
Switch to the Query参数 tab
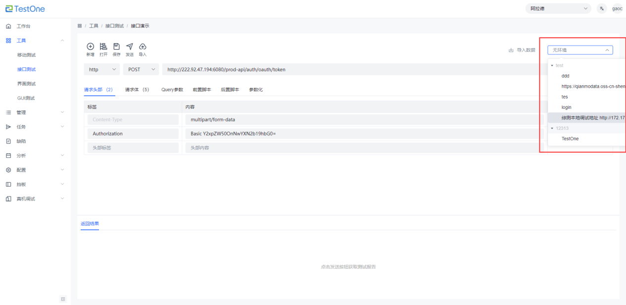172,90
